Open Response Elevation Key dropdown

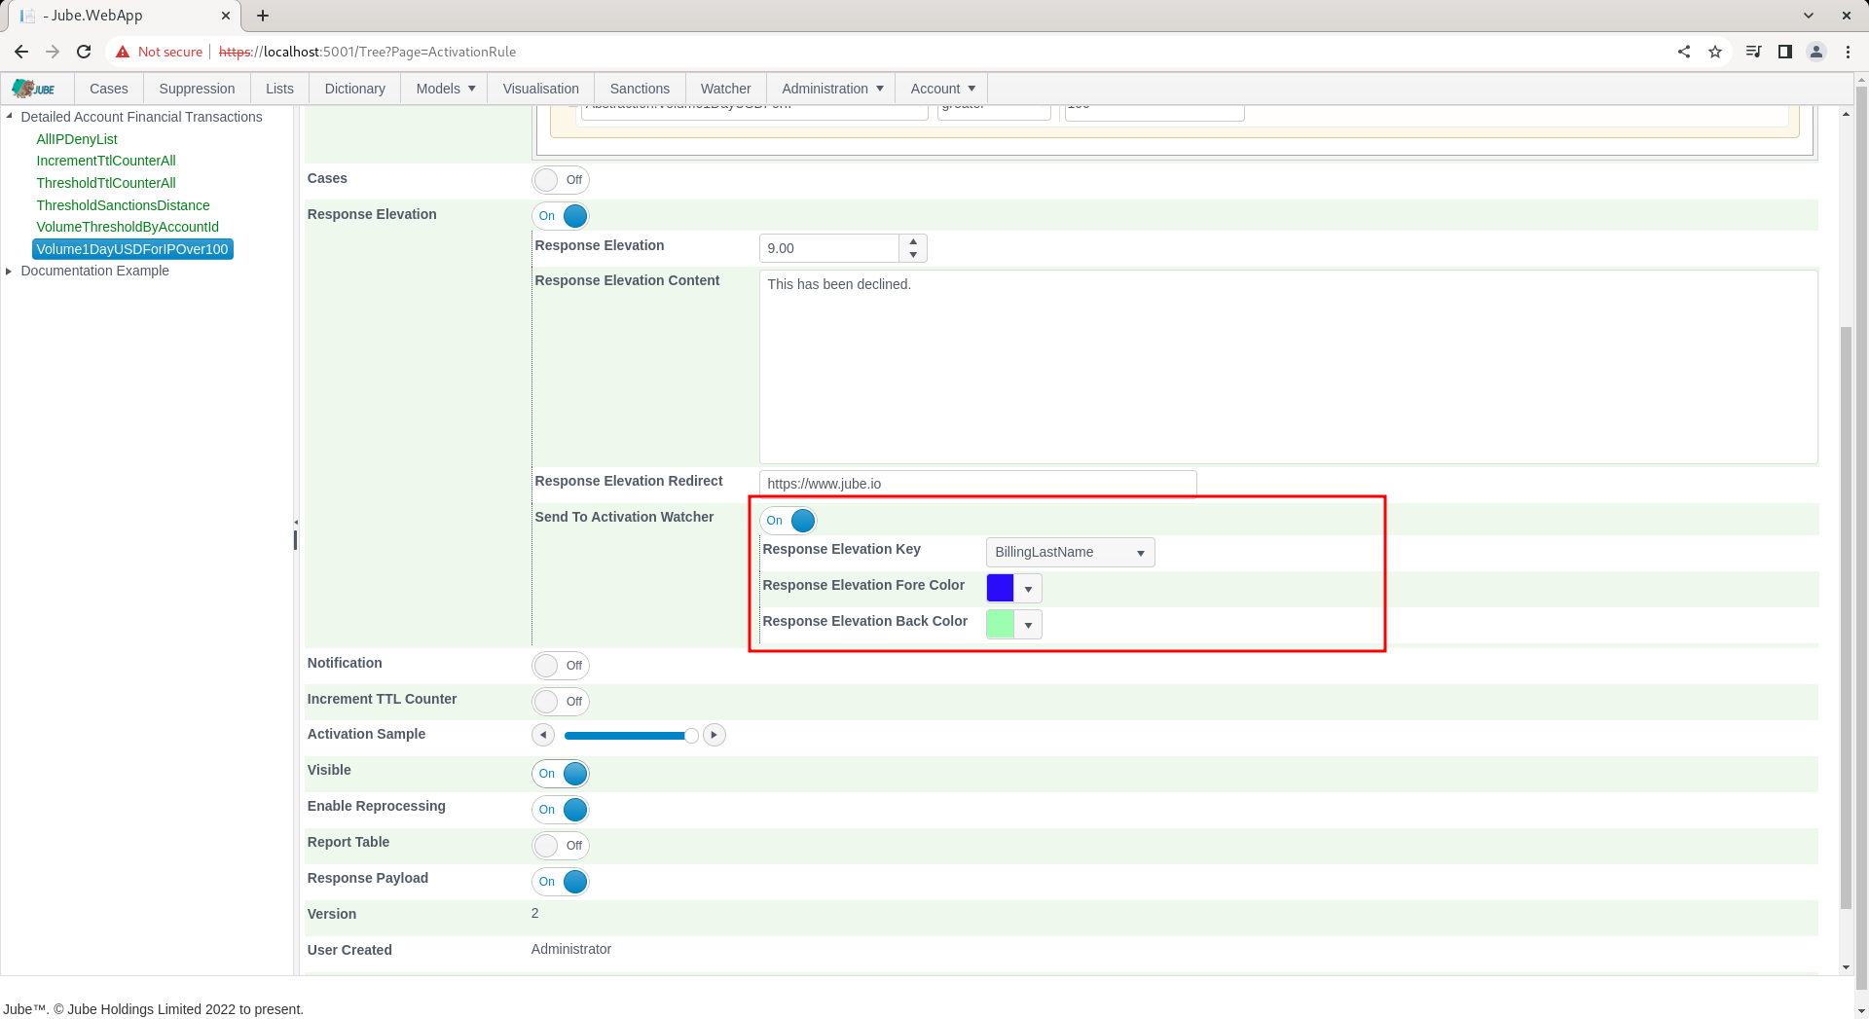pos(1070,553)
